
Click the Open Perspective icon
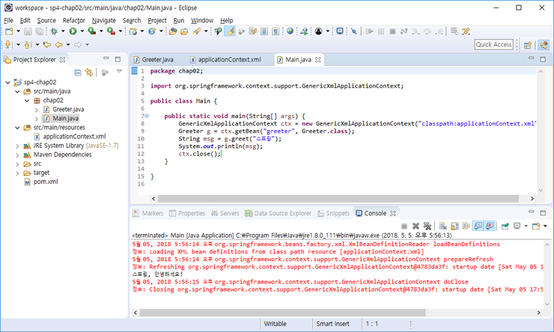click(x=527, y=45)
